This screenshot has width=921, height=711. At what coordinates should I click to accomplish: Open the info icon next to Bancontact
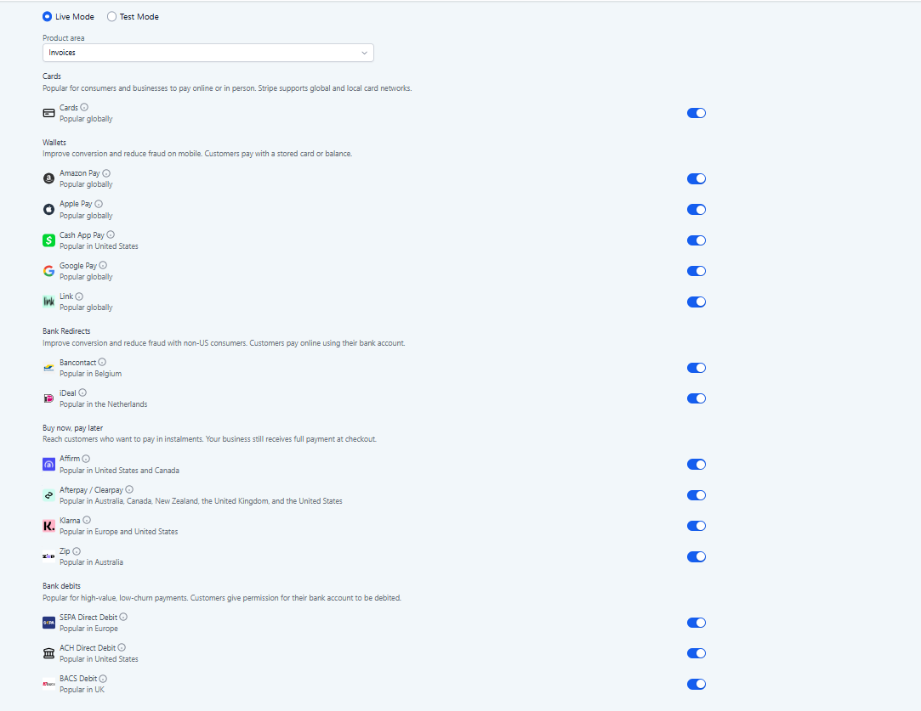pos(102,362)
